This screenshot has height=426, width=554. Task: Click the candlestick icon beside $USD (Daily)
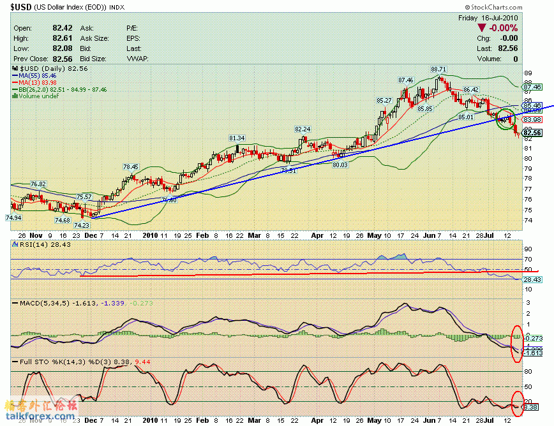click(15, 68)
